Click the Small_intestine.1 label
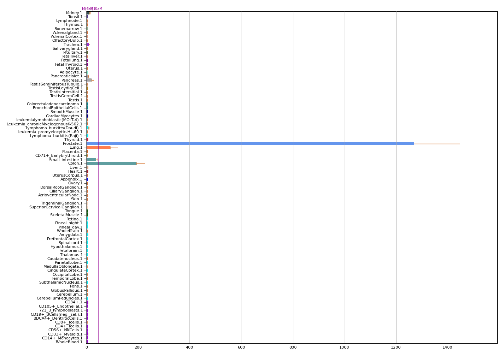This screenshot has width=504, height=356. point(65,160)
